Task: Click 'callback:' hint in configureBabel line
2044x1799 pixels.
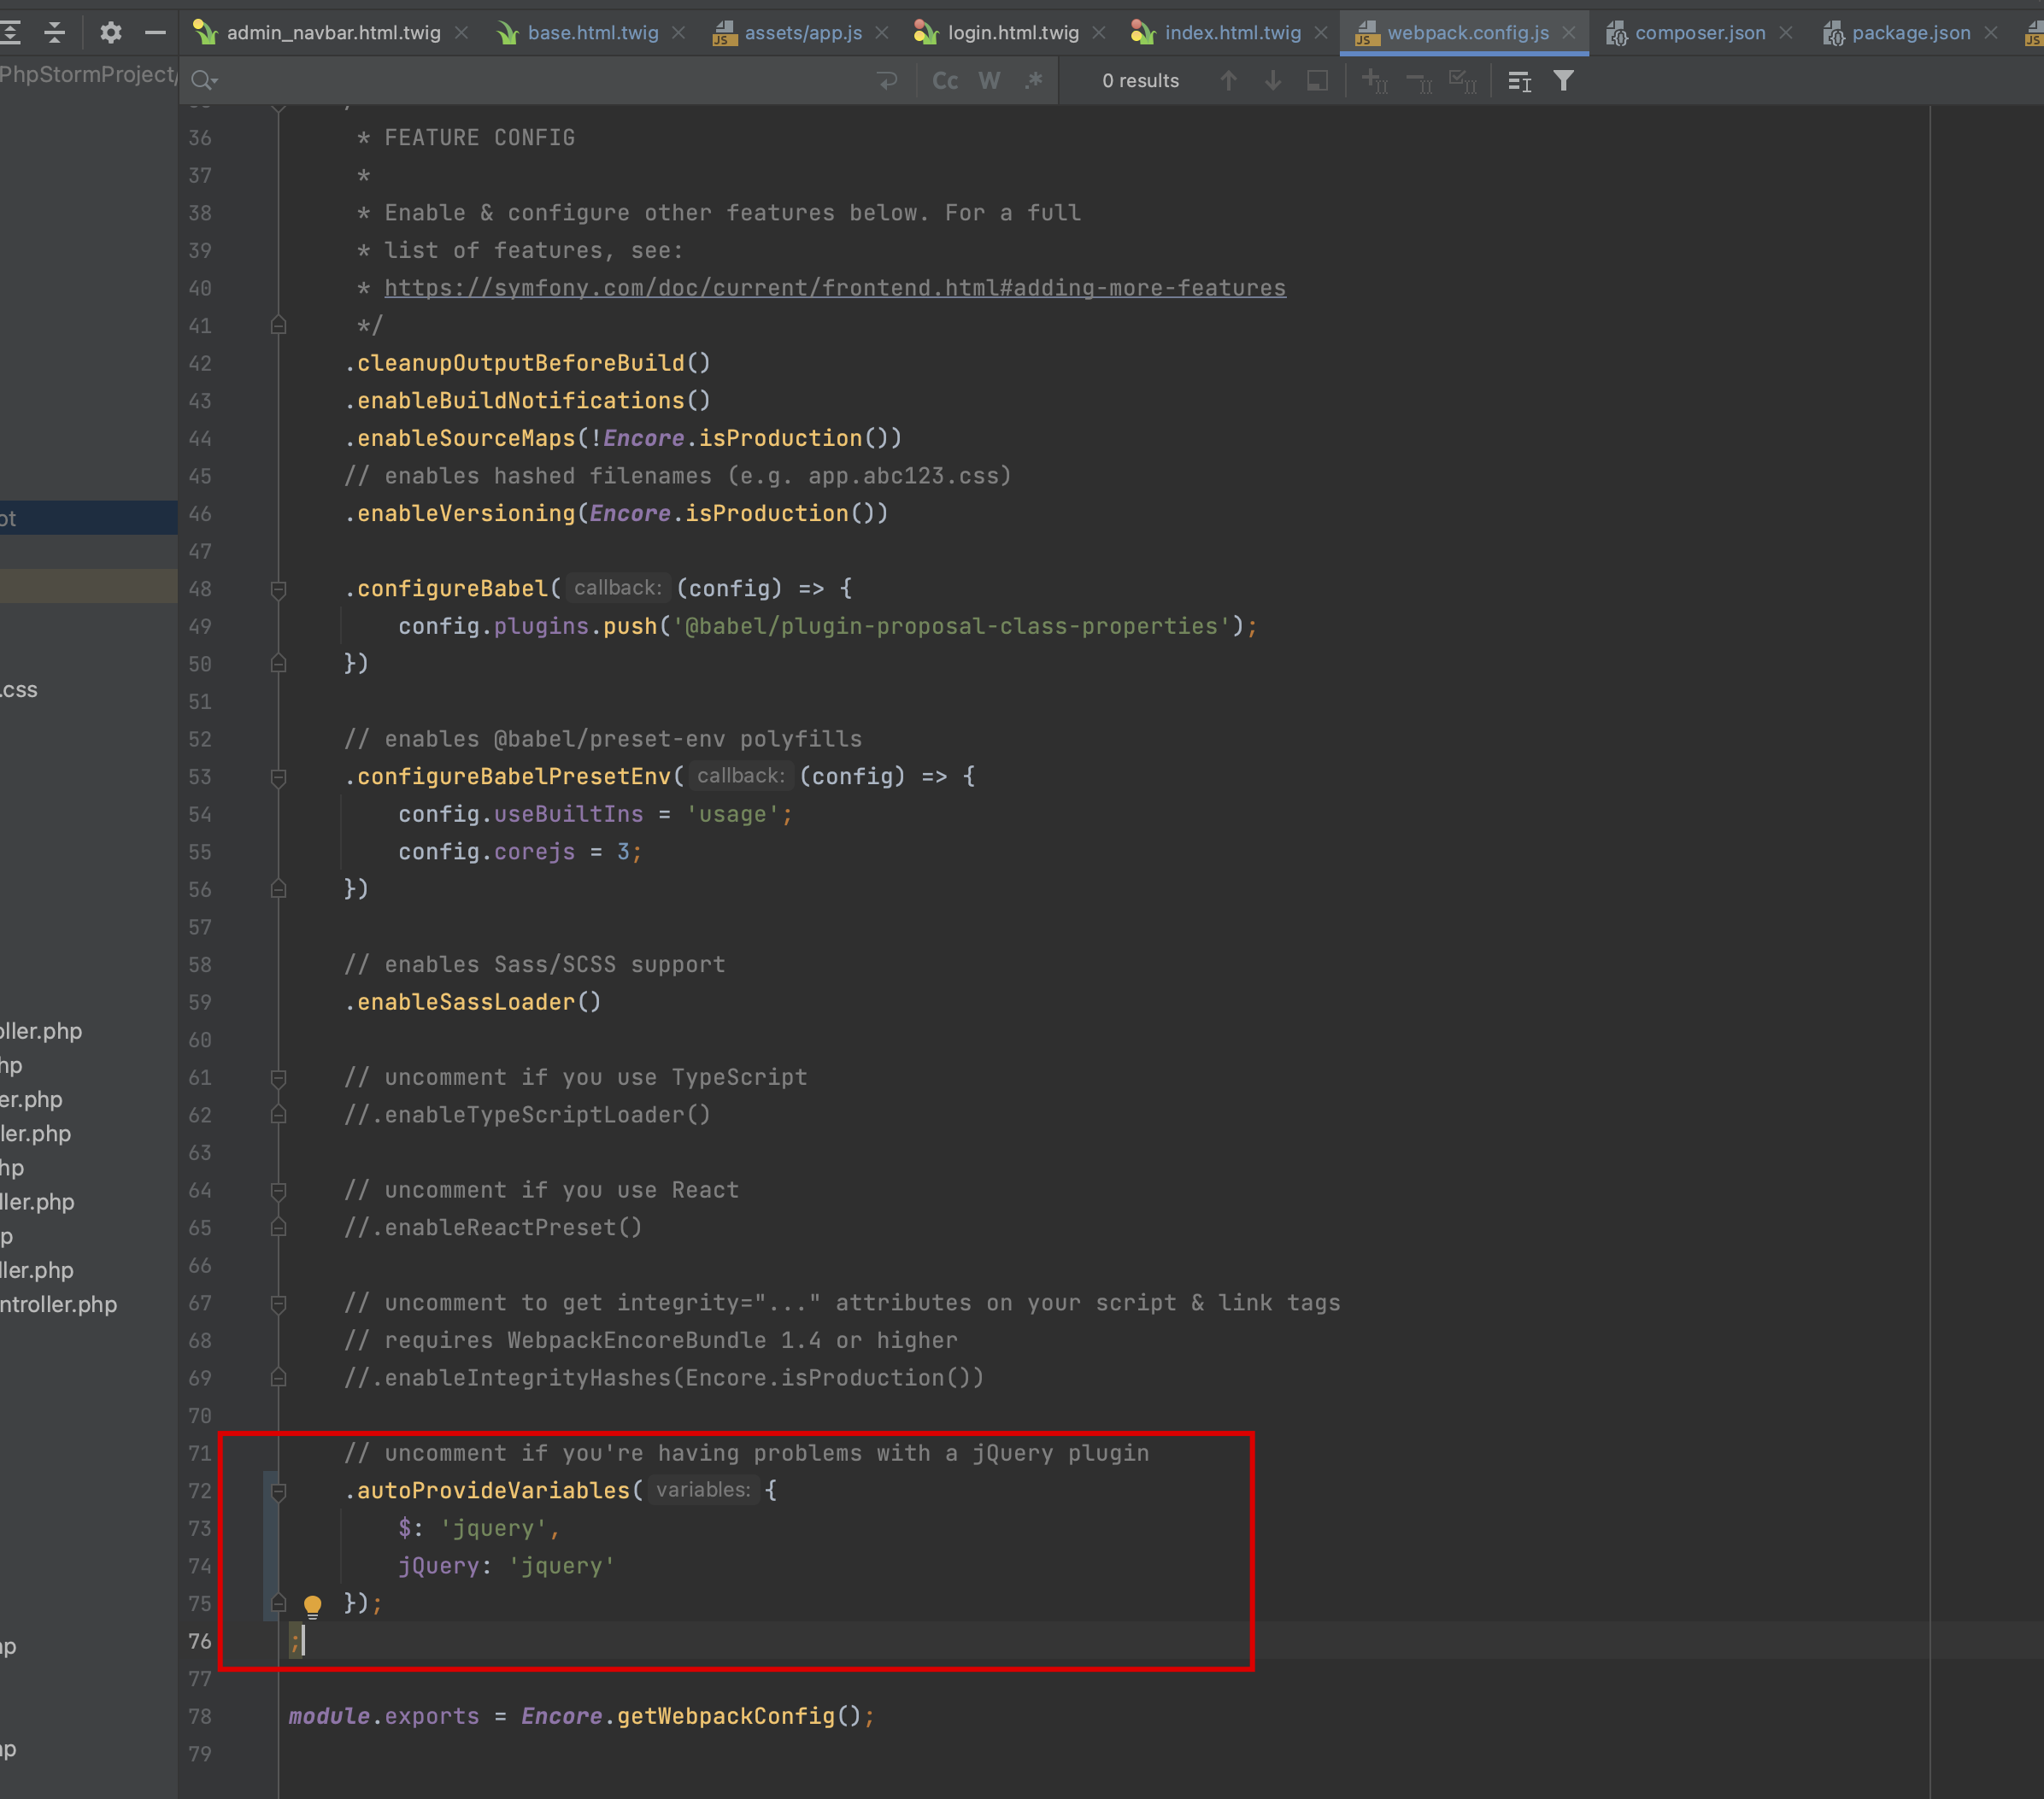Action: coord(617,588)
